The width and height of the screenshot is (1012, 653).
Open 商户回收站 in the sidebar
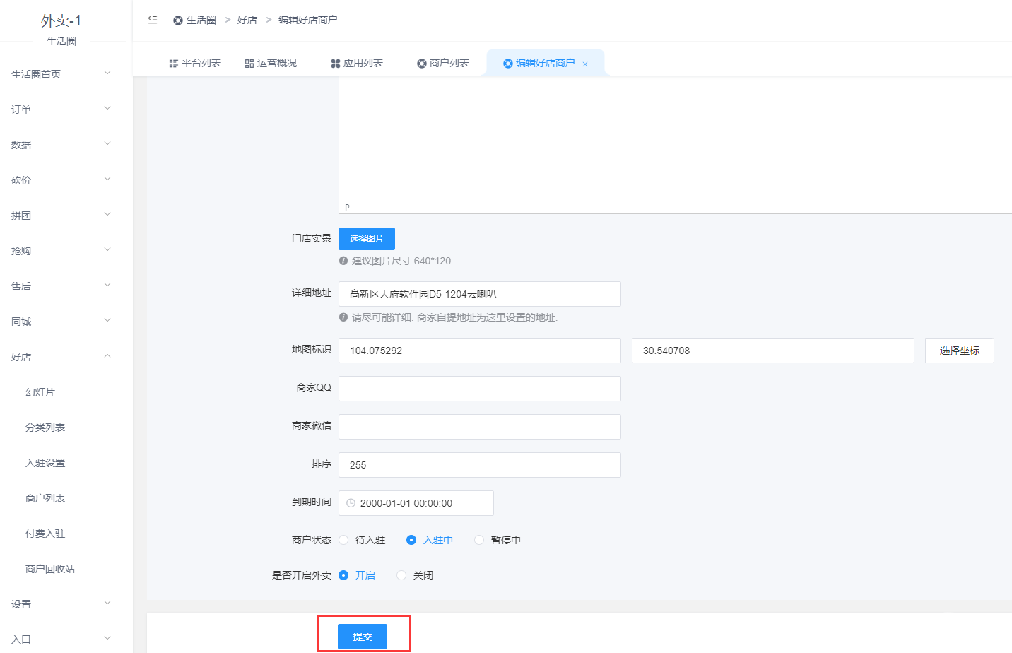[50, 569]
